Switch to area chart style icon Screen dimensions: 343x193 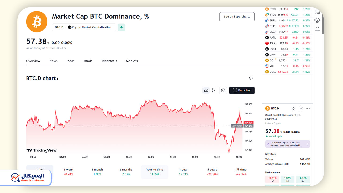(x=206, y=90)
